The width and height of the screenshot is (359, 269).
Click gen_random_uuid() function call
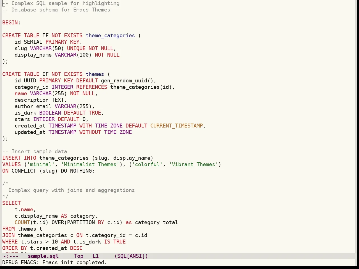[127, 81]
